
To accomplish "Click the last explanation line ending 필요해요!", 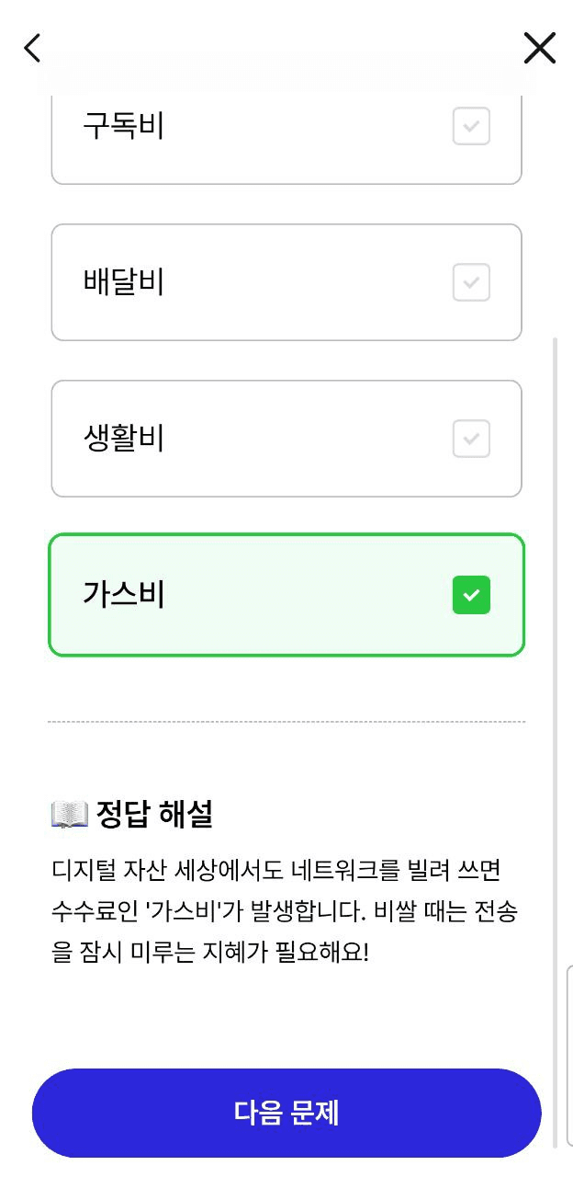I will [211, 952].
